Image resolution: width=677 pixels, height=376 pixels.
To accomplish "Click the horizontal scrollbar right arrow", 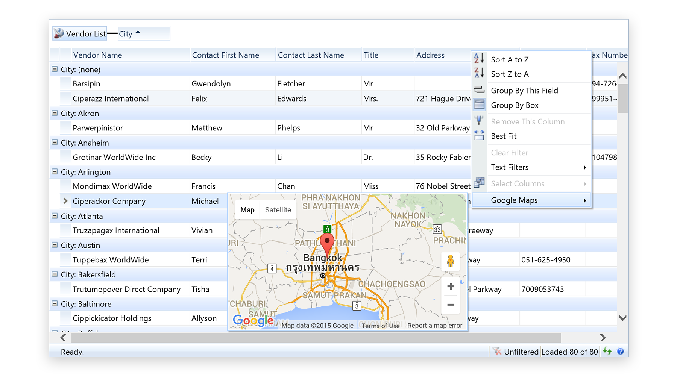I will 603,338.
